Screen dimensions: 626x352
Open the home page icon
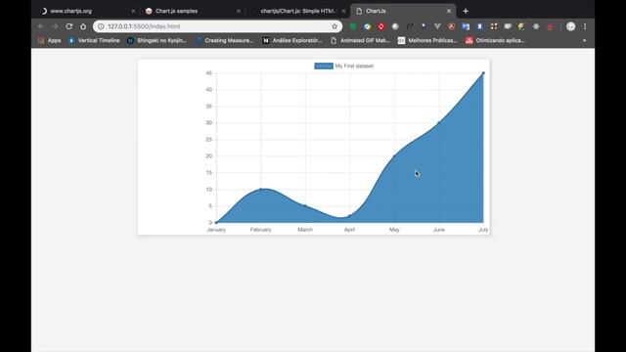[83, 26]
